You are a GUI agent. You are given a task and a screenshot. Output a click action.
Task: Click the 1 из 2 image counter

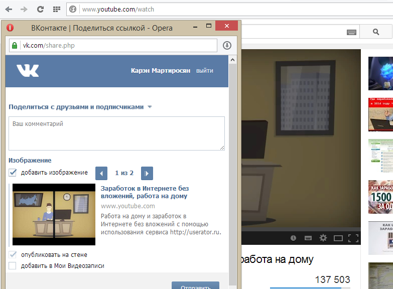click(124, 173)
